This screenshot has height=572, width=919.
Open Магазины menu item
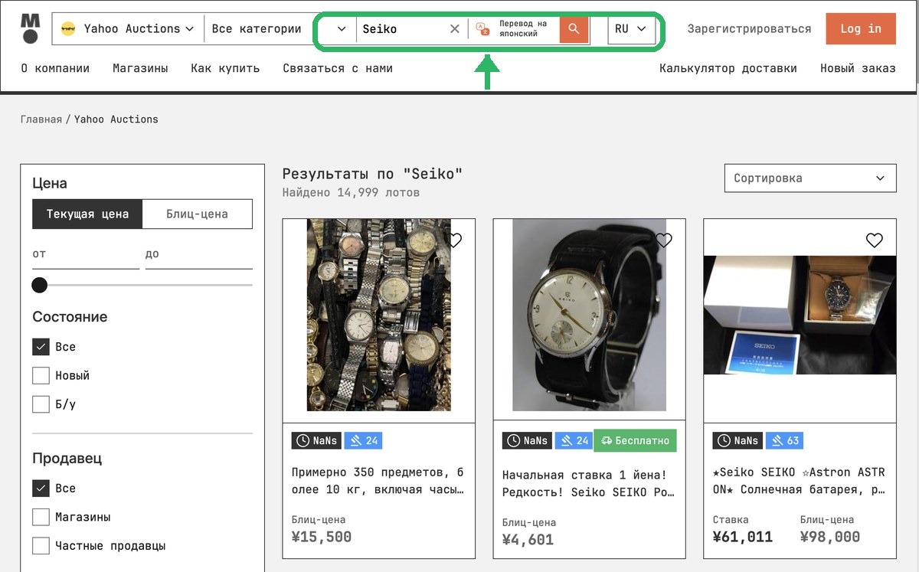[x=140, y=68]
